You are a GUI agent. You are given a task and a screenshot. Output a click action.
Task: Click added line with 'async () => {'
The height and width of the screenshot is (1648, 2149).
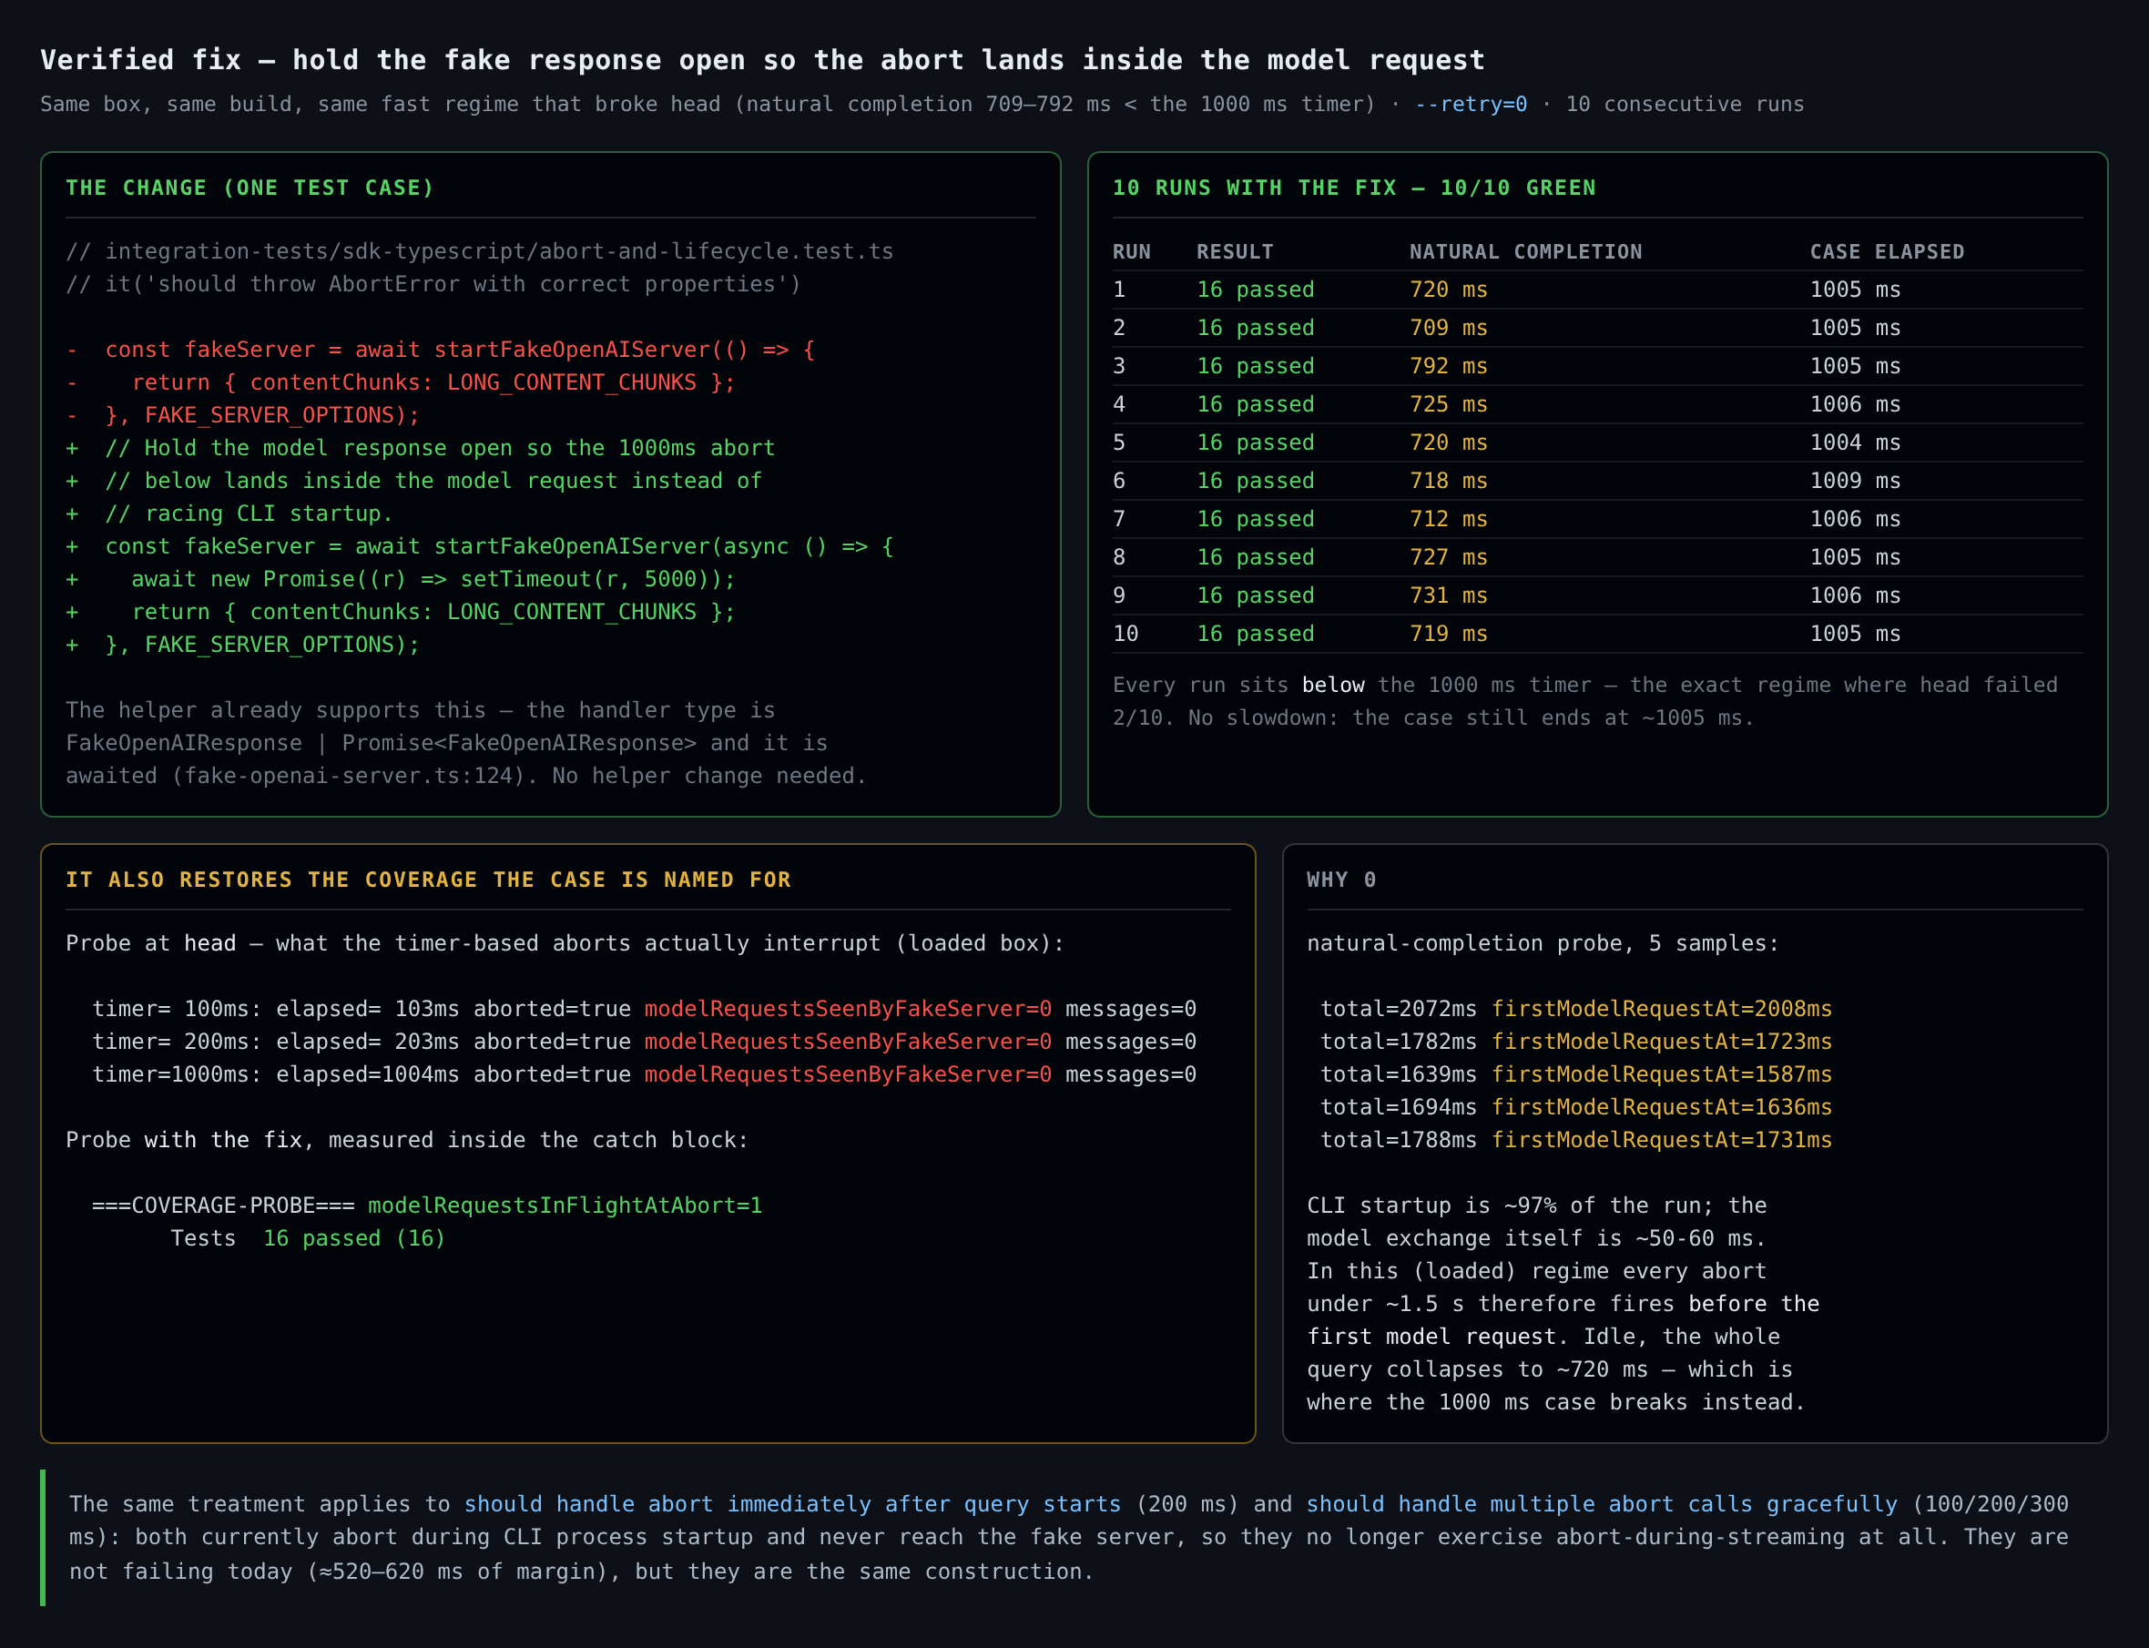480,546
